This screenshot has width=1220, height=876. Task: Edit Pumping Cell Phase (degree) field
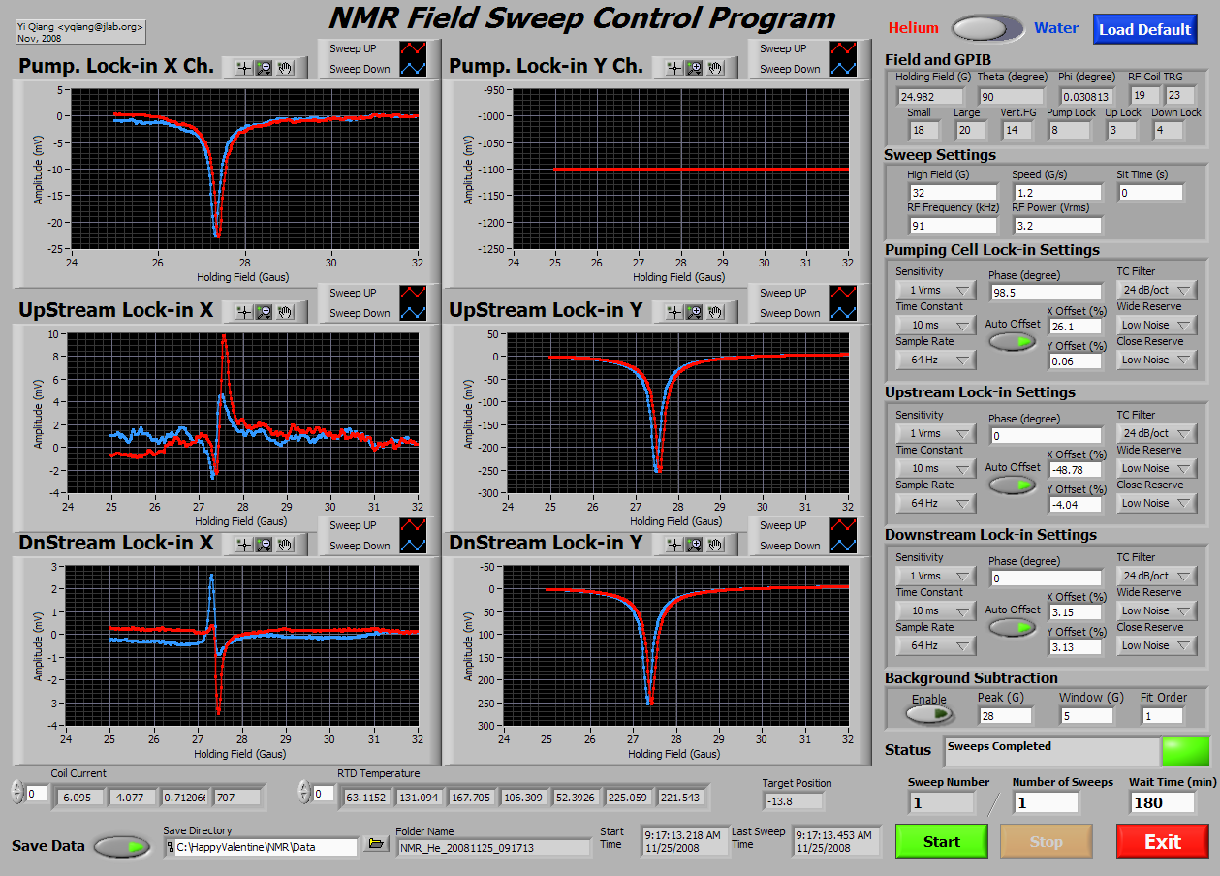pyautogui.click(x=1046, y=292)
